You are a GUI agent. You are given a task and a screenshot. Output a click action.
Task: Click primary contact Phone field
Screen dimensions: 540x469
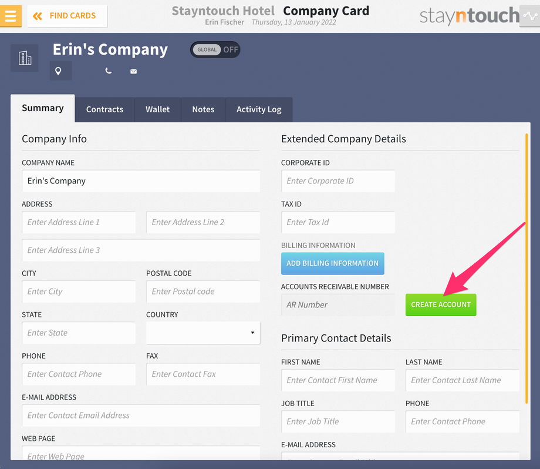point(463,422)
